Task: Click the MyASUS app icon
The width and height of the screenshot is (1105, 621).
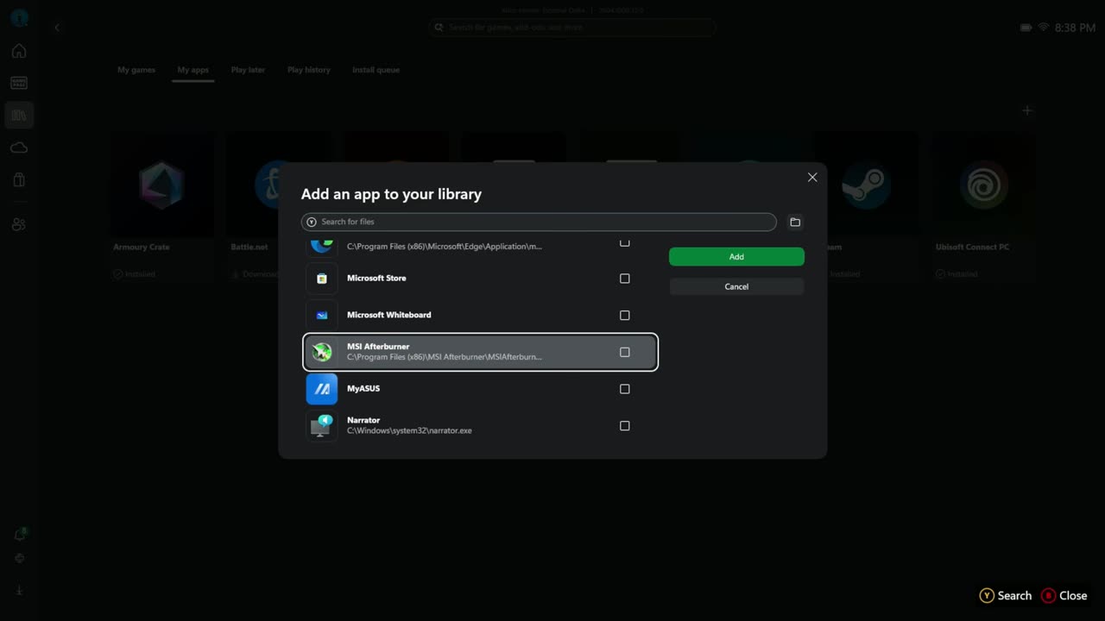Action: (322, 389)
